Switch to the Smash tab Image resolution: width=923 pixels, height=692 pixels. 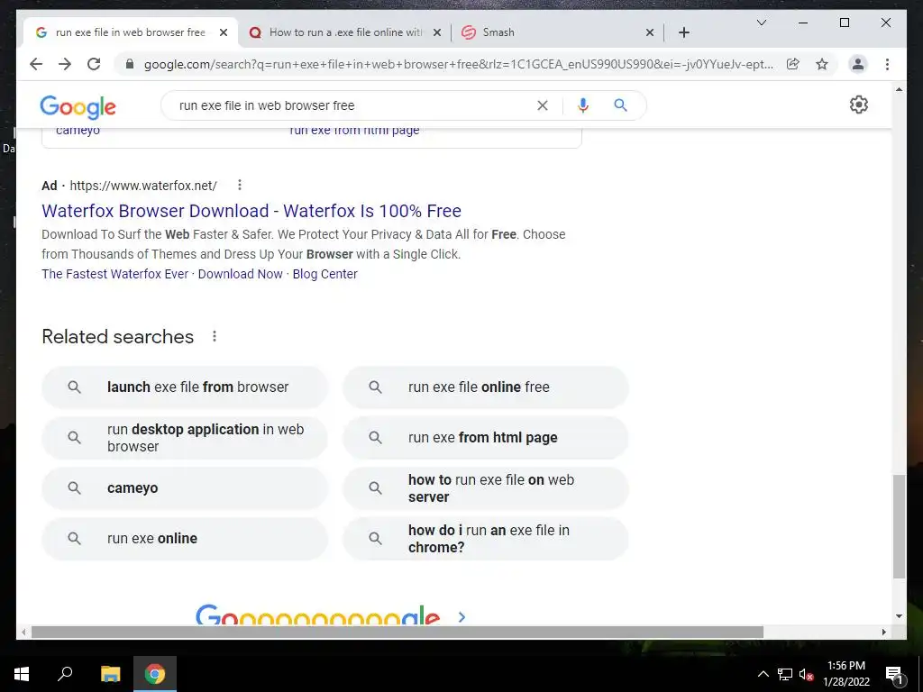pos(557,32)
